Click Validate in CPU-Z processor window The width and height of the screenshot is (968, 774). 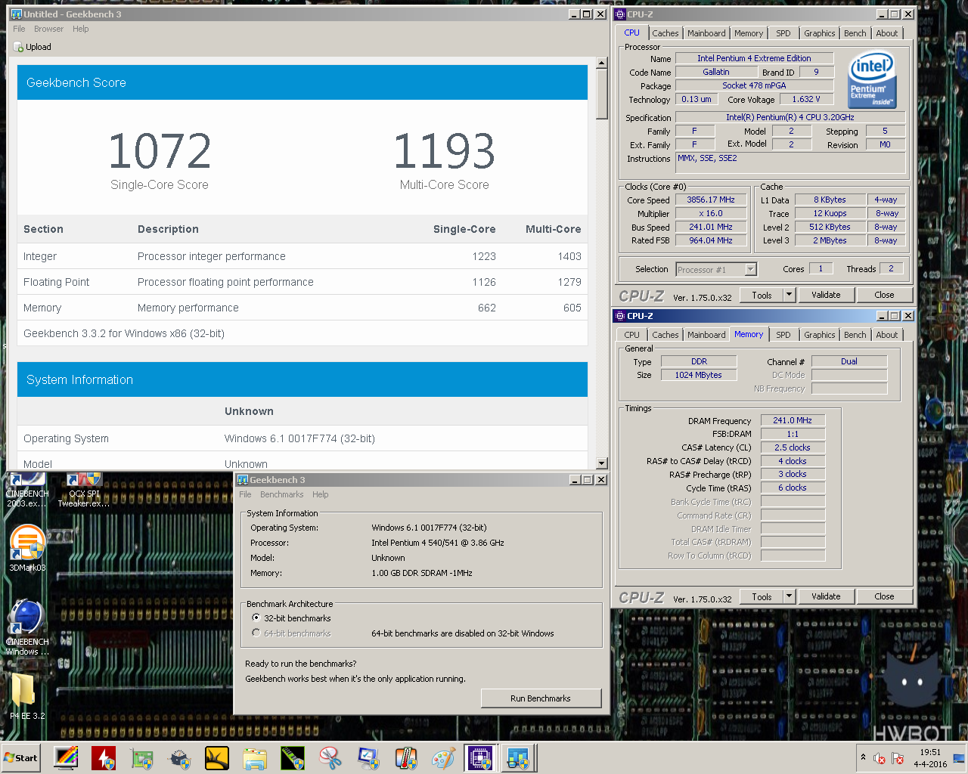(x=826, y=295)
